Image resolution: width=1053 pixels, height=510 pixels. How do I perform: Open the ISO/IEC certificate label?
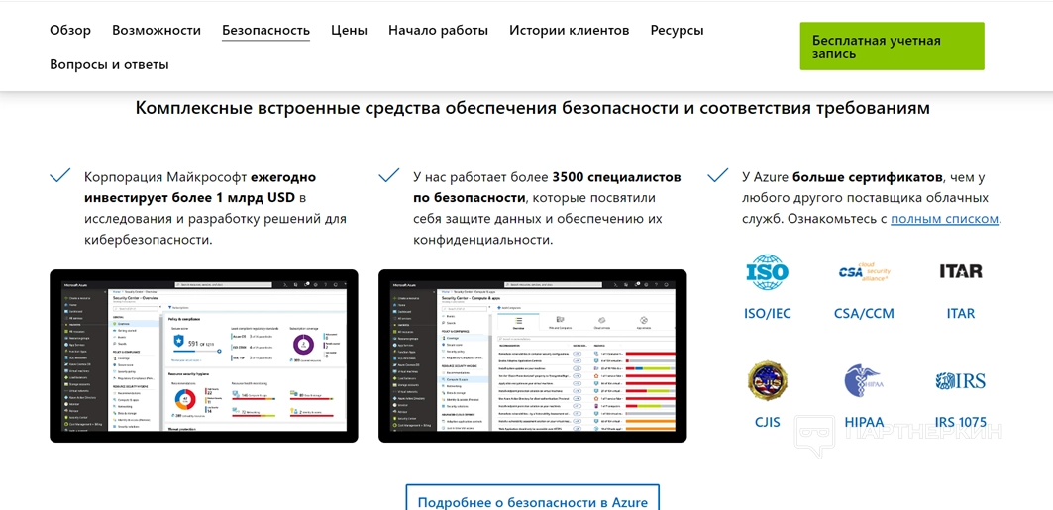[768, 313]
